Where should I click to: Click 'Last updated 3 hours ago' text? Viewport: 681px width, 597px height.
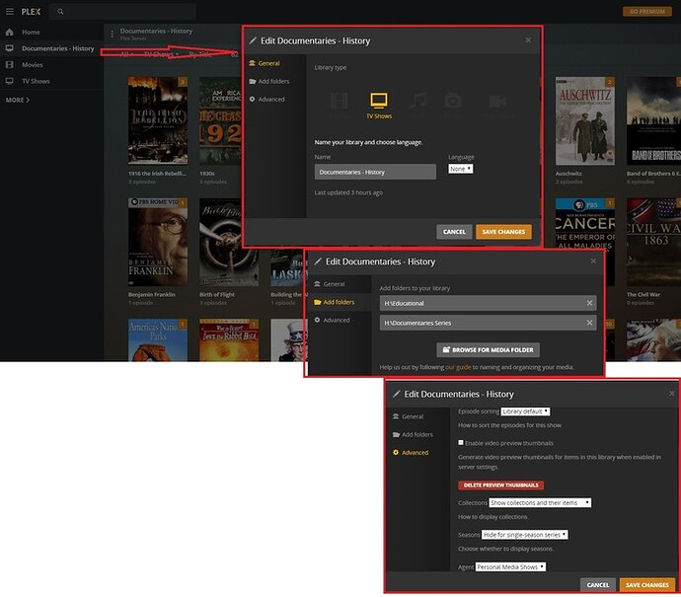click(x=348, y=192)
